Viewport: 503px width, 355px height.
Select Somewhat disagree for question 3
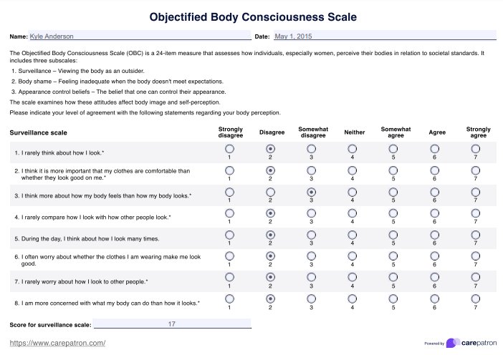(x=311, y=192)
